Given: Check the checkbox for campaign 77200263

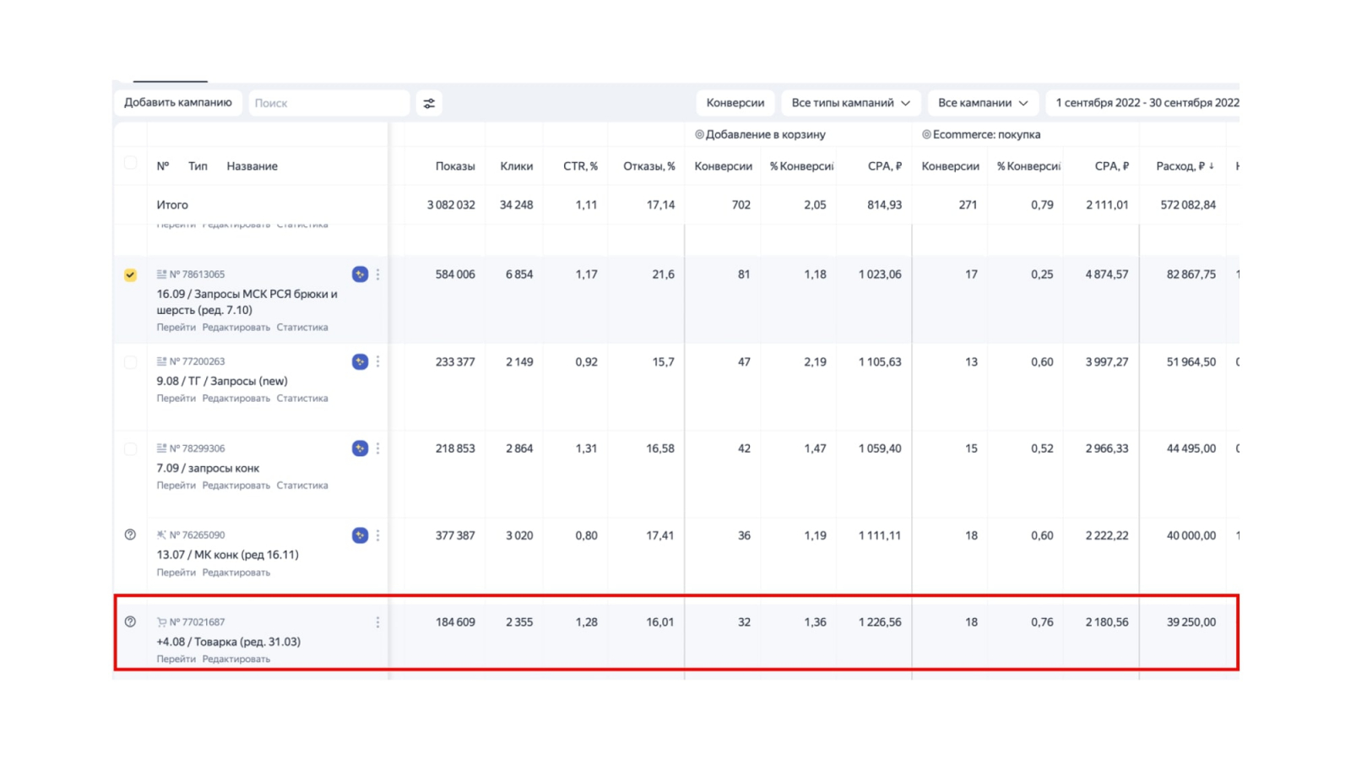Looking at the screenshot, I should (130, 362).
